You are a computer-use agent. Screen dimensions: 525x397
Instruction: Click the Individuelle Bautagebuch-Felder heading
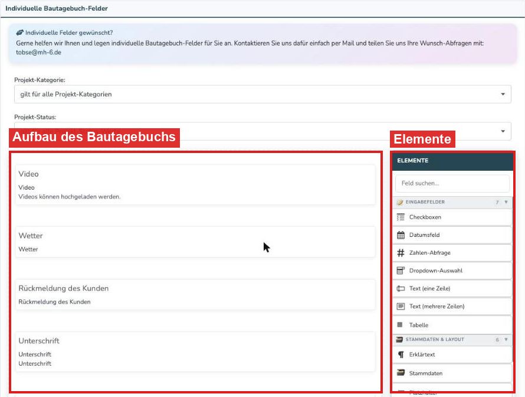[x=57, y=8]
